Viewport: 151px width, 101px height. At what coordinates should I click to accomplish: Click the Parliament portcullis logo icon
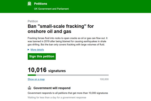(x=29, y=4)
